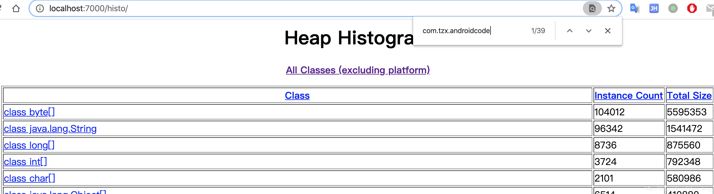
Task: Open the class java.lang.String link
Action: (x=50, y=129)
